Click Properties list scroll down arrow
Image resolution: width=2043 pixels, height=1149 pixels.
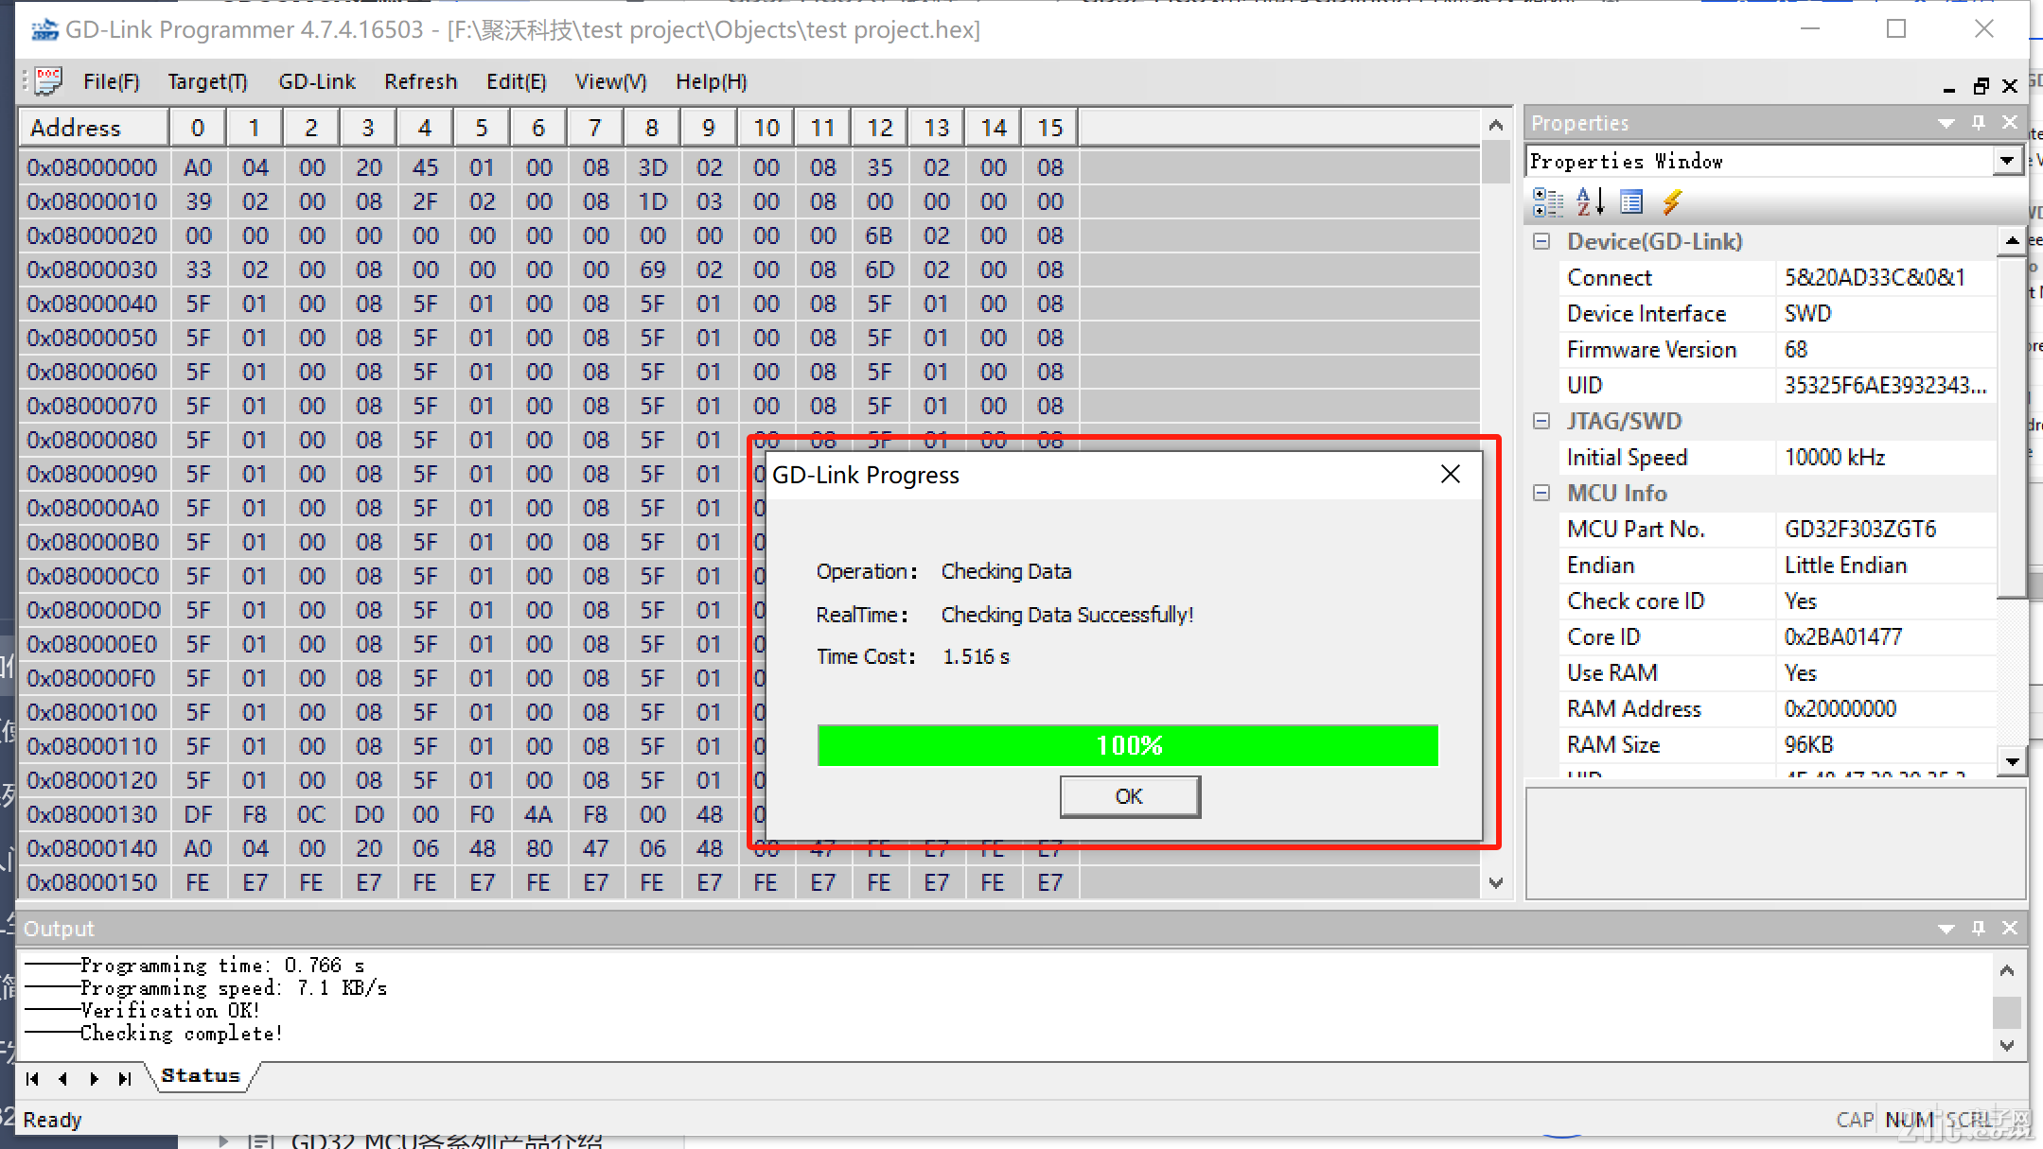2012,761
